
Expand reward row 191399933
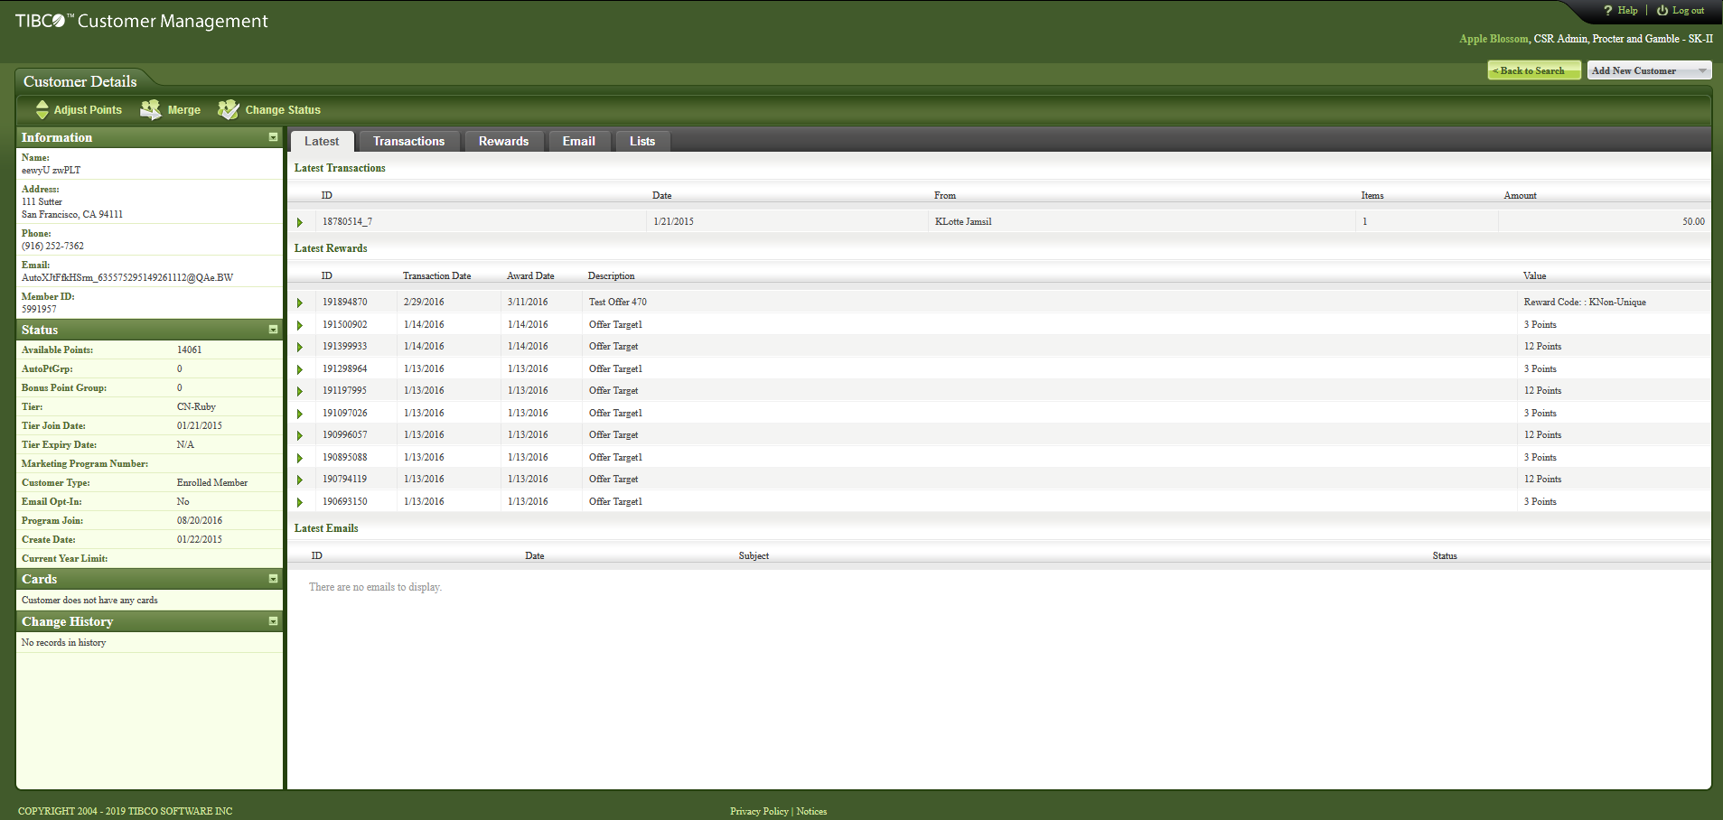(x=300, y=347)
